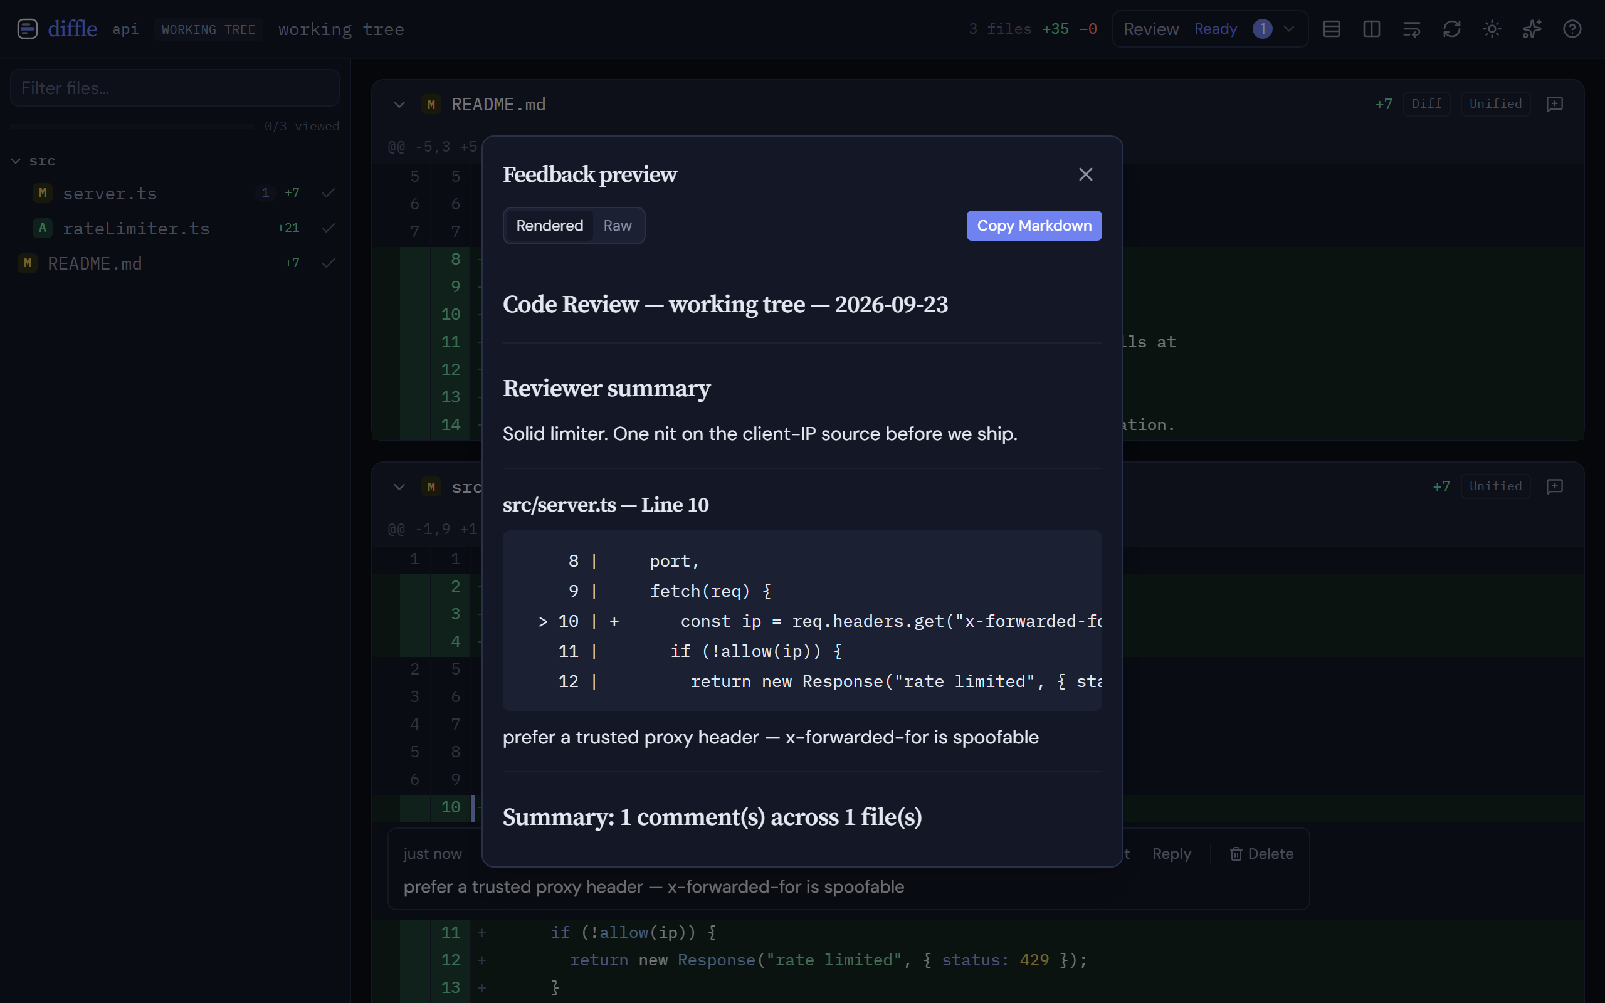Image resolution: width=1605 pixels, height=1003 pixels.
Task: Mark rateLimiter.ts as viewed
Action: pos(329,228)
